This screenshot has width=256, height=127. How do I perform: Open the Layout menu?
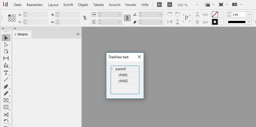point(53,5)
